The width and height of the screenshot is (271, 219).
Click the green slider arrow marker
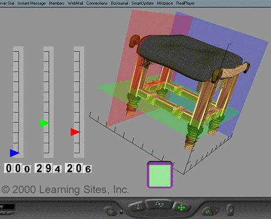click(45, 123)
